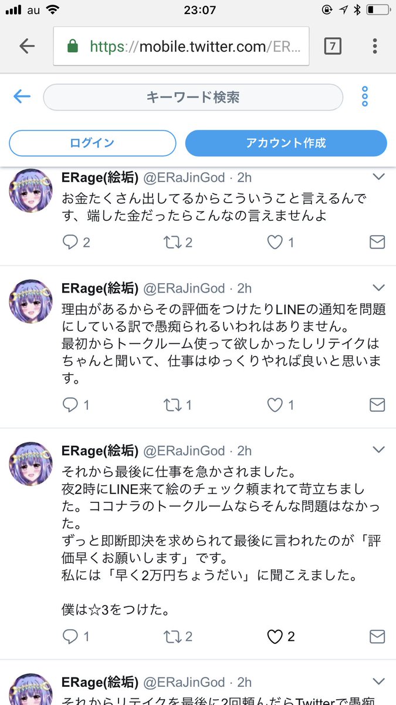Like the 僕は☆3をつけた tweet

pos(275,636)
